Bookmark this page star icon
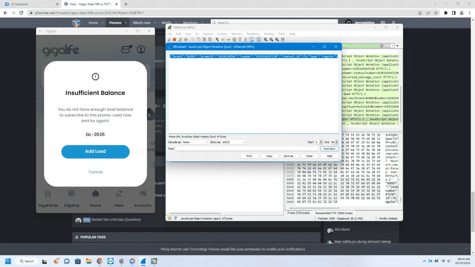The image size is (475, 267). tap(436, 13)
